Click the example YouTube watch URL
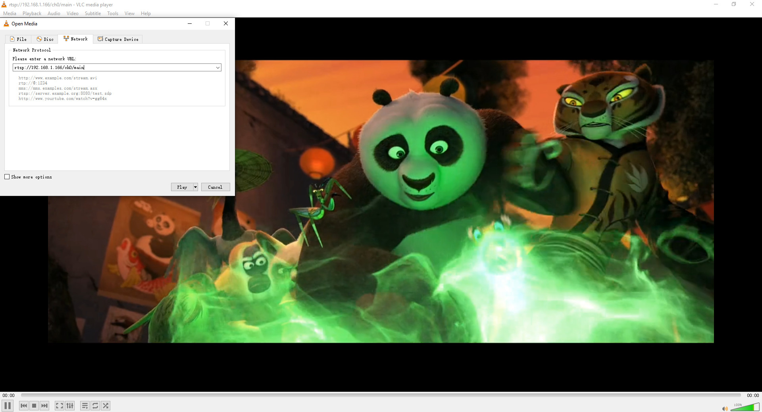The height and width of the screenshot is (412, 762). pyautogui.click(x=63, y=99)
